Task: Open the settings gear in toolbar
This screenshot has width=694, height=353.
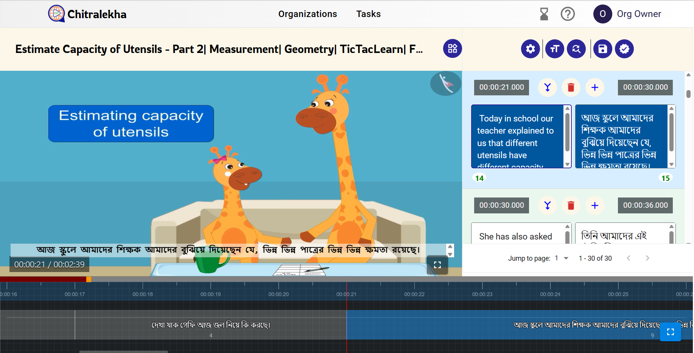Action: (530, 49)
